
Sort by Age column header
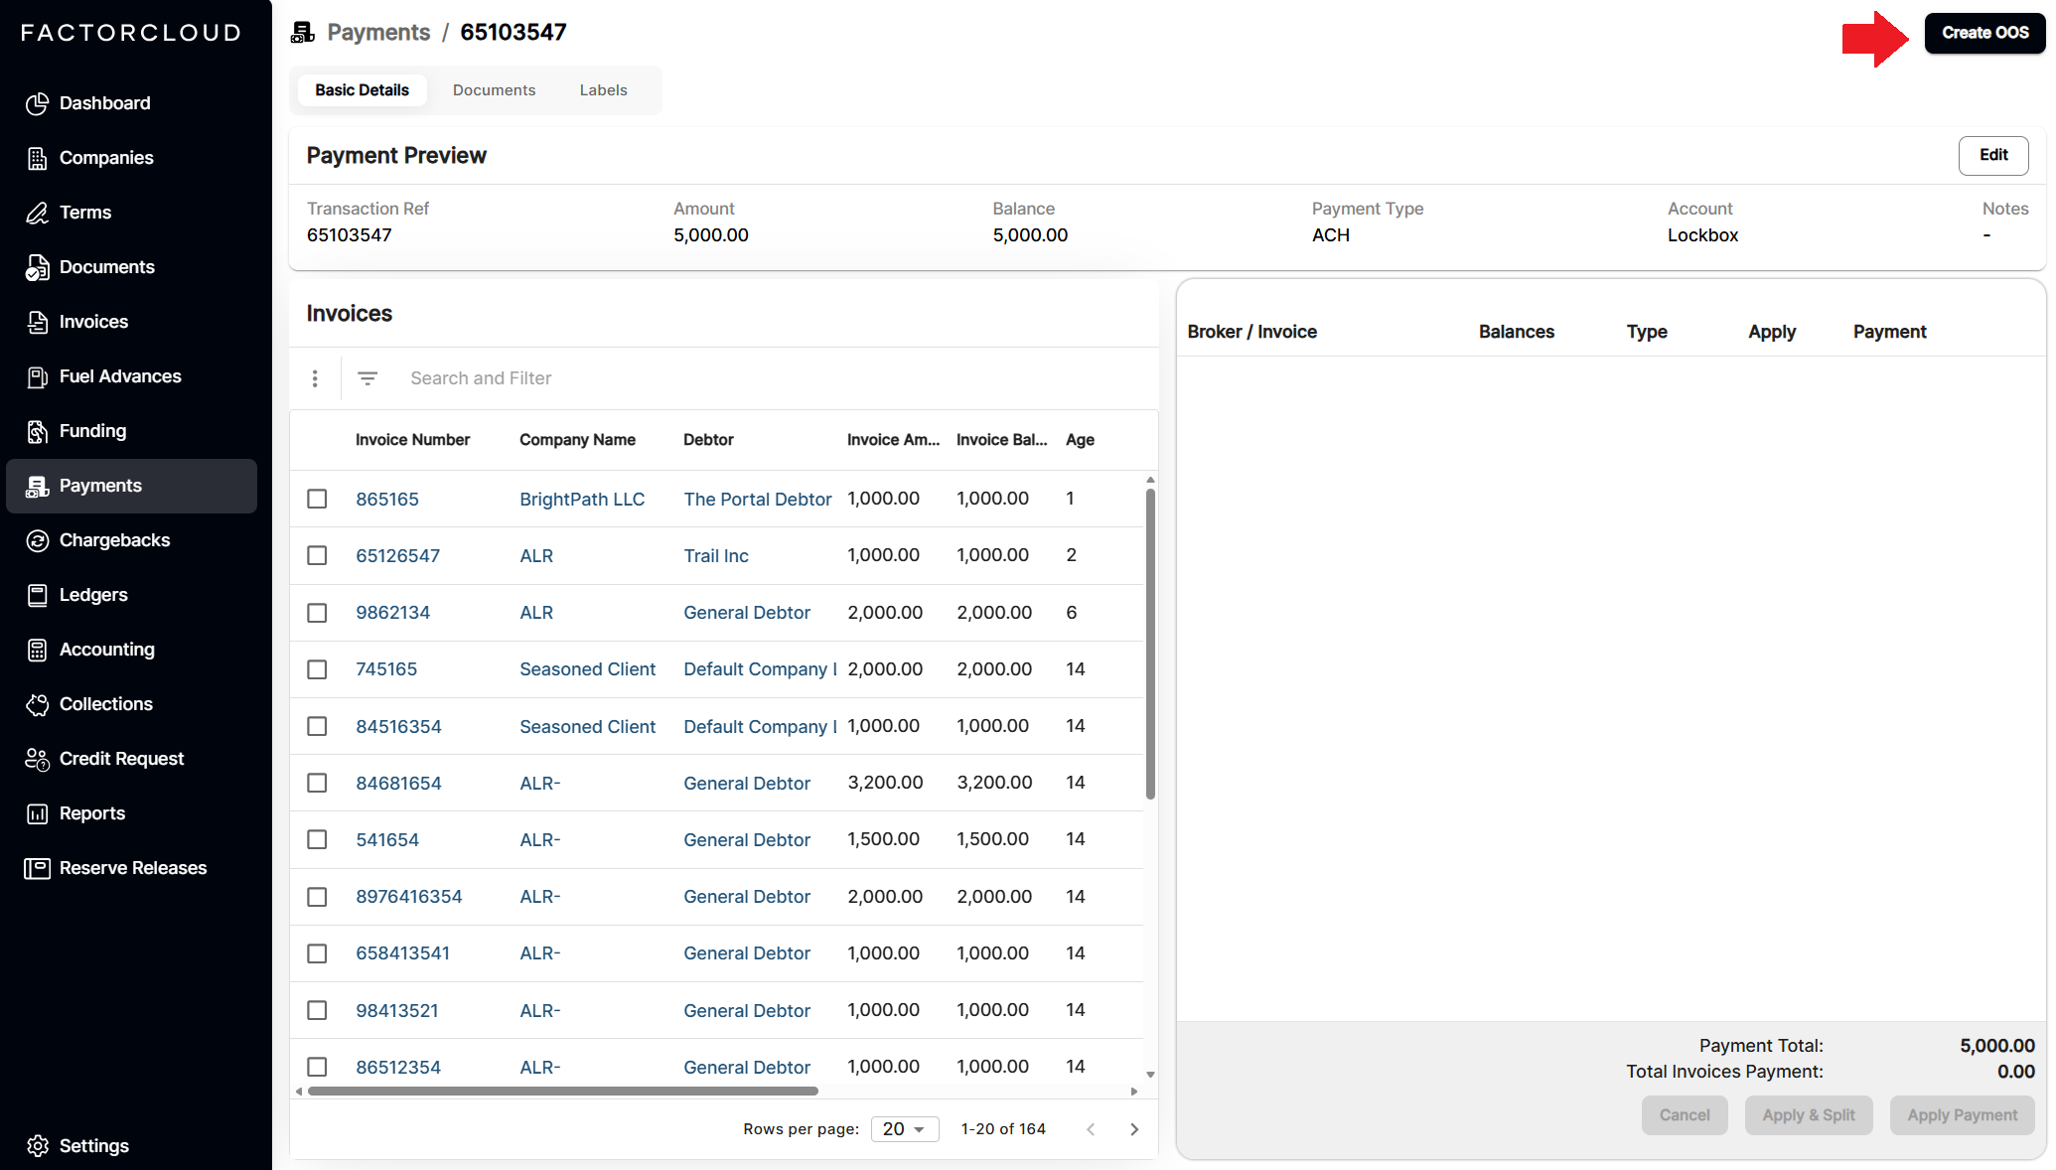click(1080, 440)
